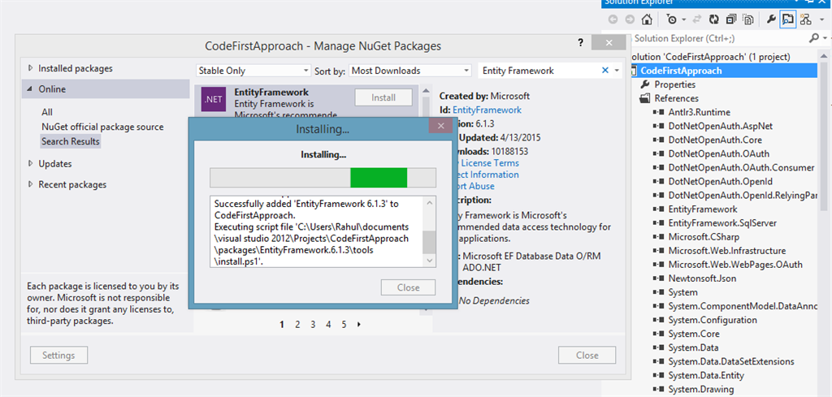
Task: Click Show All Files icon
Action: coord(748,19)
